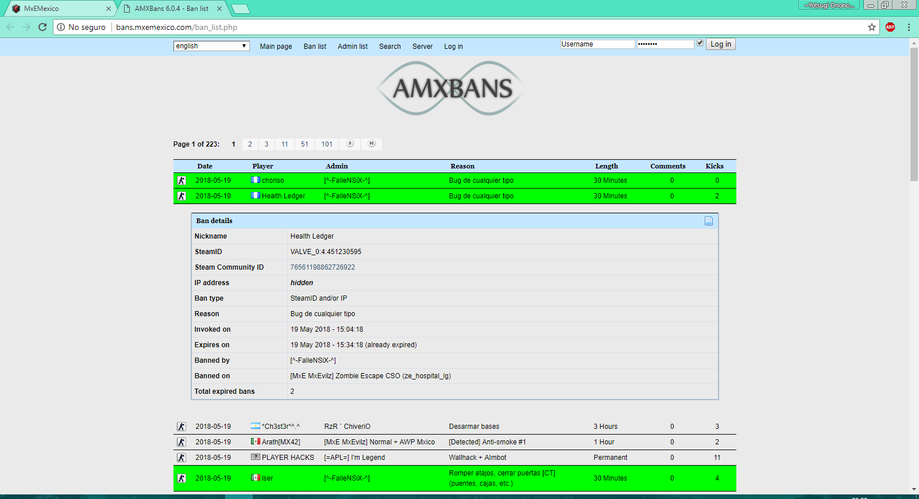Toggle the remember-me checkbox beside password

700,43
